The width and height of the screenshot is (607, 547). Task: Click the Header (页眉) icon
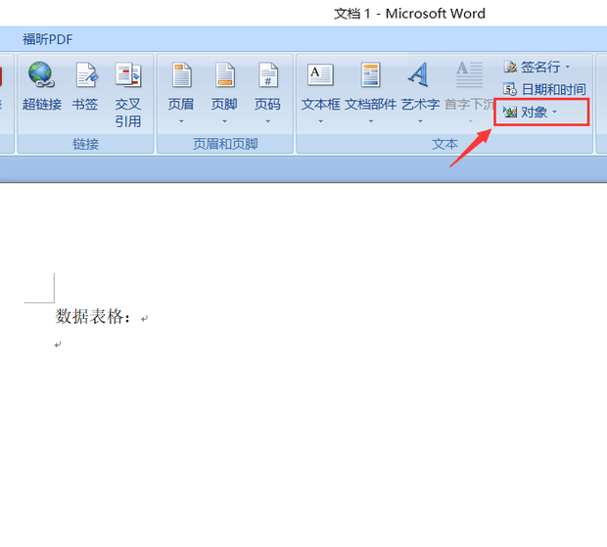(181, 74)
